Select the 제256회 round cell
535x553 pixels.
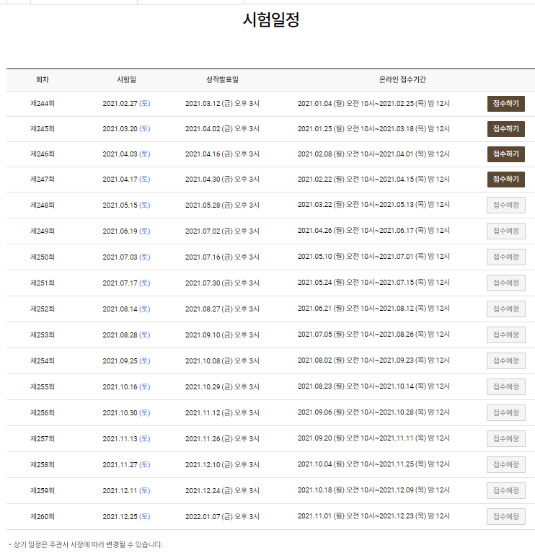[x=43, y=412]
